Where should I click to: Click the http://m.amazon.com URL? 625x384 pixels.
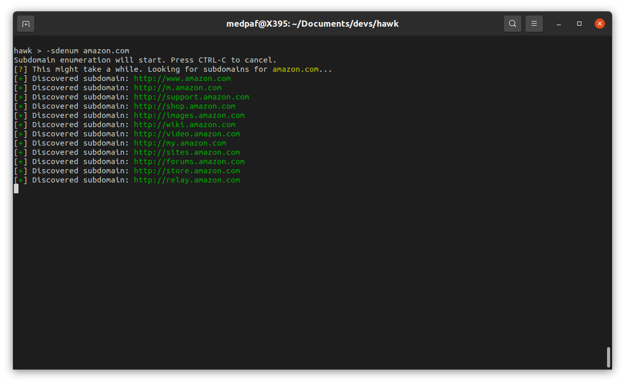tap(178, 88)
